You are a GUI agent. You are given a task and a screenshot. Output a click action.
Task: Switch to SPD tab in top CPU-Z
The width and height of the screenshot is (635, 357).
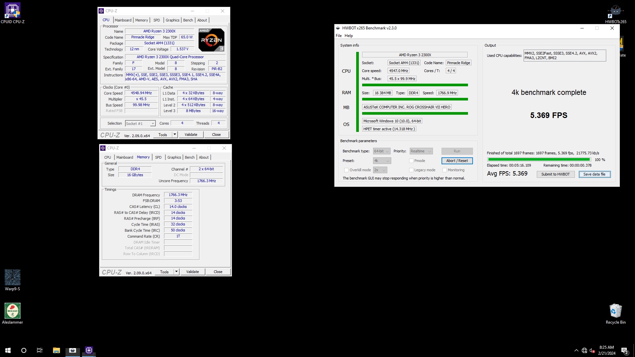click(x=157, y=20)
